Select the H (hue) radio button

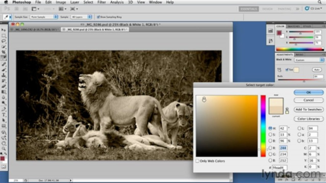[x=270, y=128]
